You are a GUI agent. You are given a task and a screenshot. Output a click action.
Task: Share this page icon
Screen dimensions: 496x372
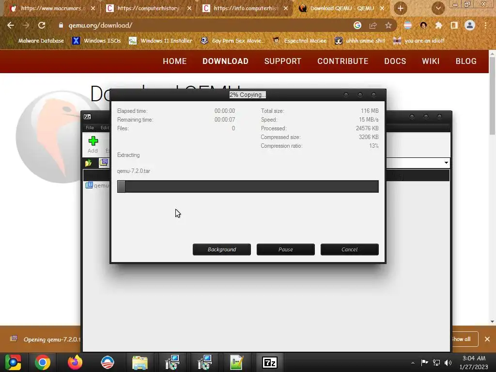point(373,25)
